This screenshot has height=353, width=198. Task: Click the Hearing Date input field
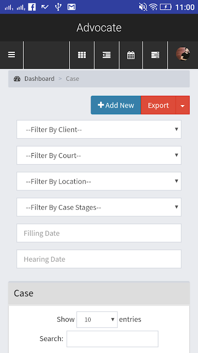coord(99,259)
